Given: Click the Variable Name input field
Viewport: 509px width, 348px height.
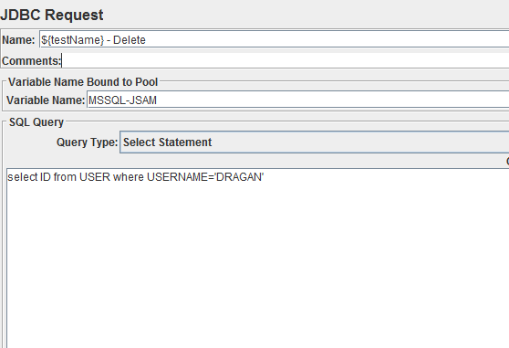Looking at the screenshot, I should pyautogui.click(x=297, y=100).
